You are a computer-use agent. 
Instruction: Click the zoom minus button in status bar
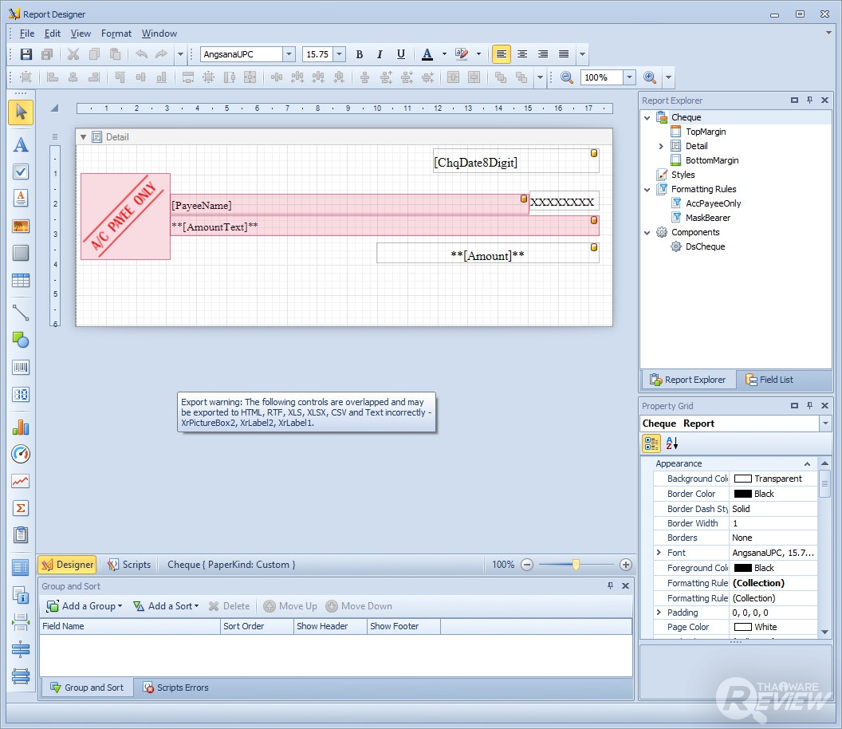tap(527, 565)
